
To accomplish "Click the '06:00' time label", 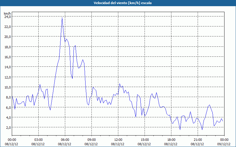I will [x=65, y=140].
